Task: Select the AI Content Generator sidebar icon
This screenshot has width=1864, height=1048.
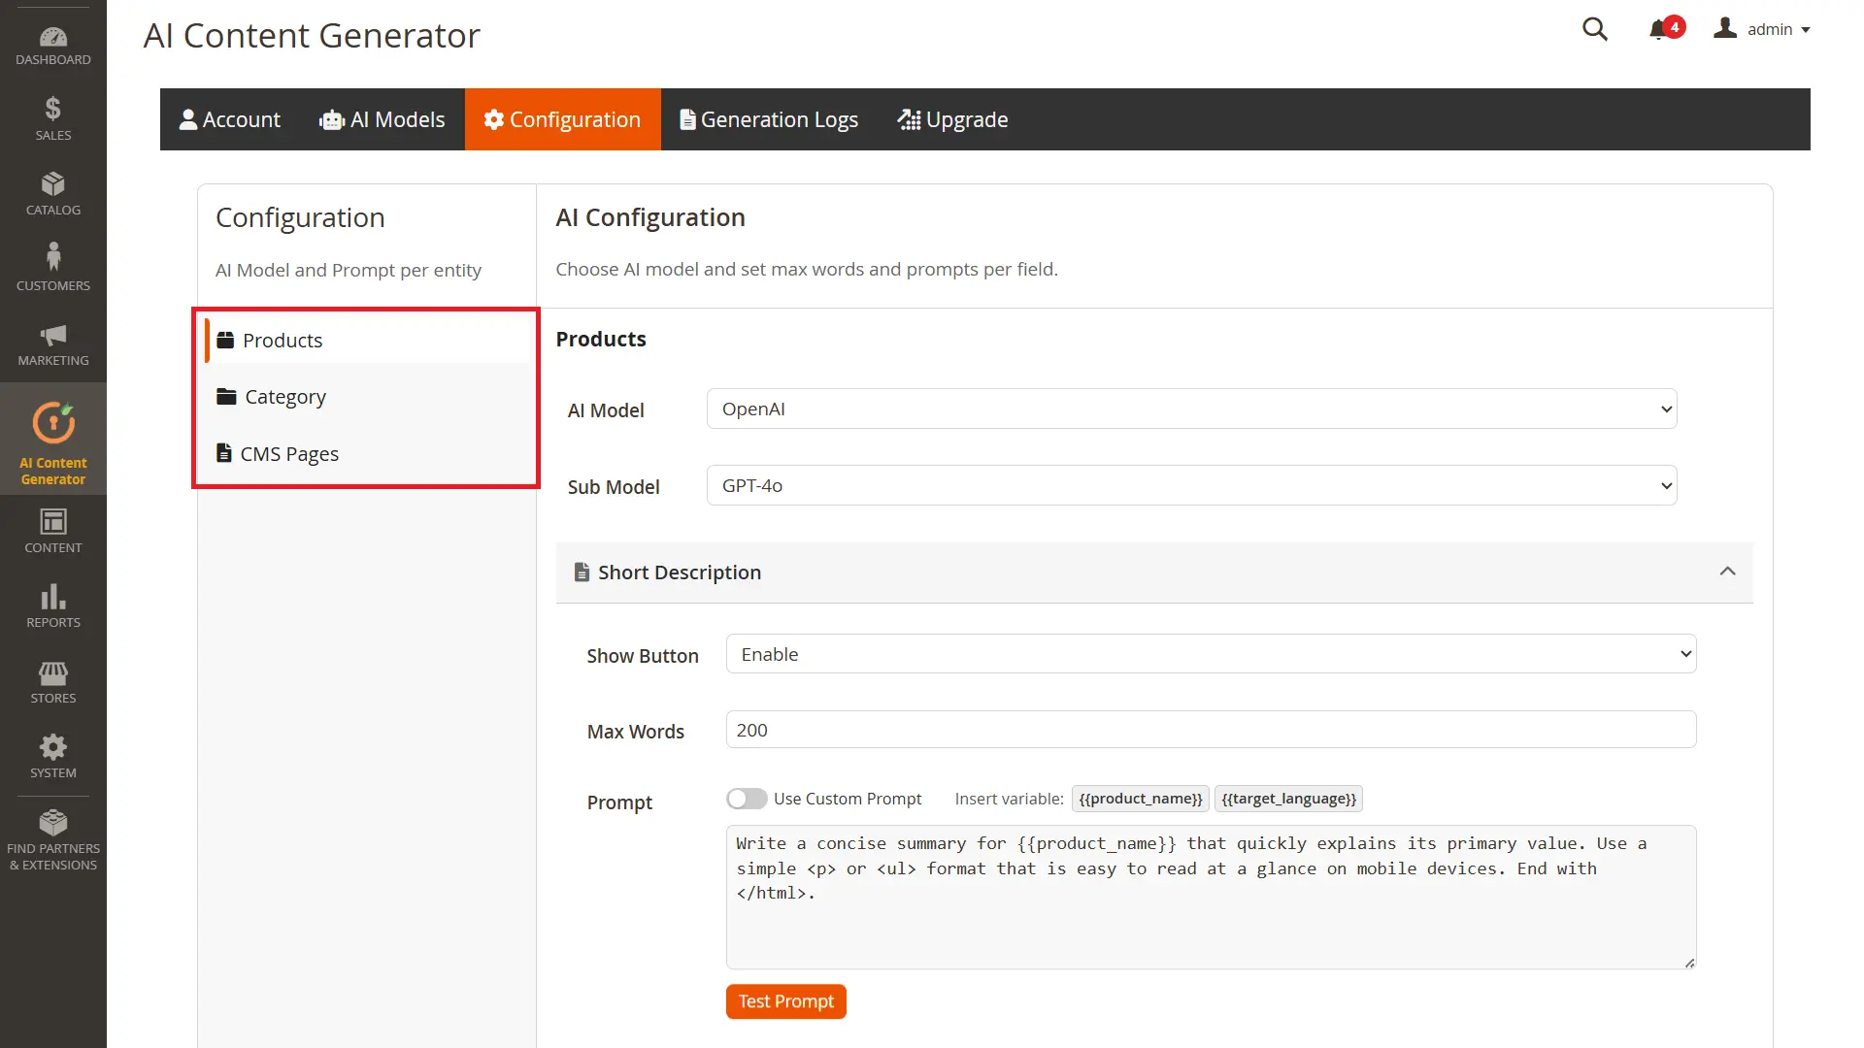Action: [x=52, y=439]
